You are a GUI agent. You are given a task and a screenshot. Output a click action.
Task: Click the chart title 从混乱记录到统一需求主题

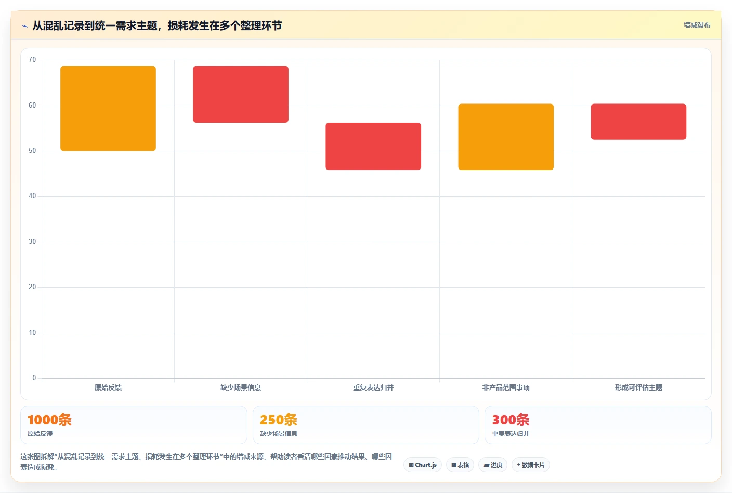(x=157, y=25)
